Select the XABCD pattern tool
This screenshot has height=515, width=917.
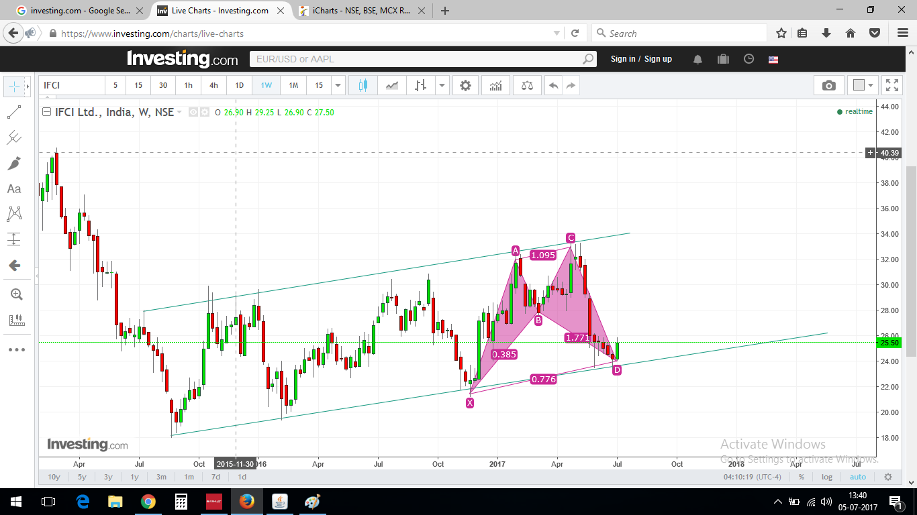[x=14, y=214]
